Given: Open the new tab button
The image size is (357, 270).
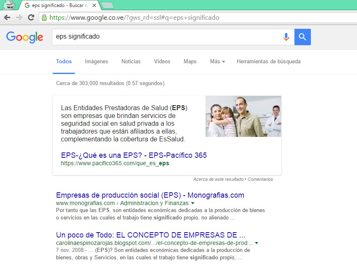Looking at the screenshot, I should coord(107,5).
